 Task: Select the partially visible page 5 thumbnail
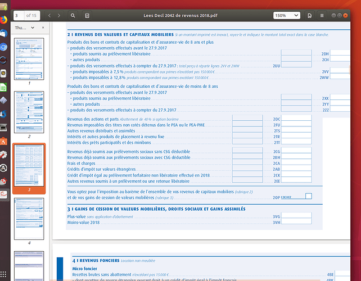(29, 266)
